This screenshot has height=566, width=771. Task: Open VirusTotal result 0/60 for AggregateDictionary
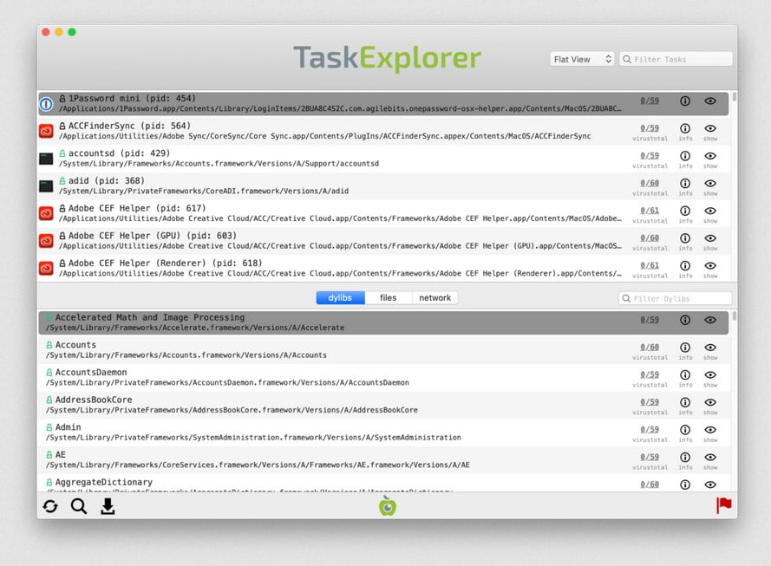pos(650,485)
